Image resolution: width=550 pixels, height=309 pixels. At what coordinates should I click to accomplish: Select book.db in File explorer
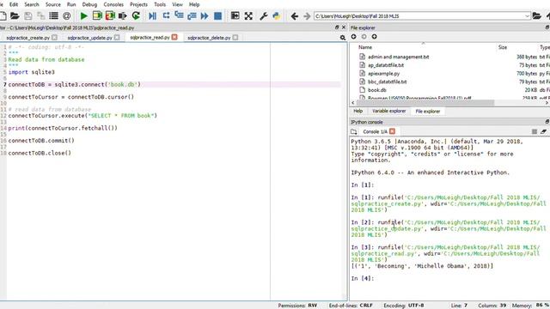click(x=376, y=90)
